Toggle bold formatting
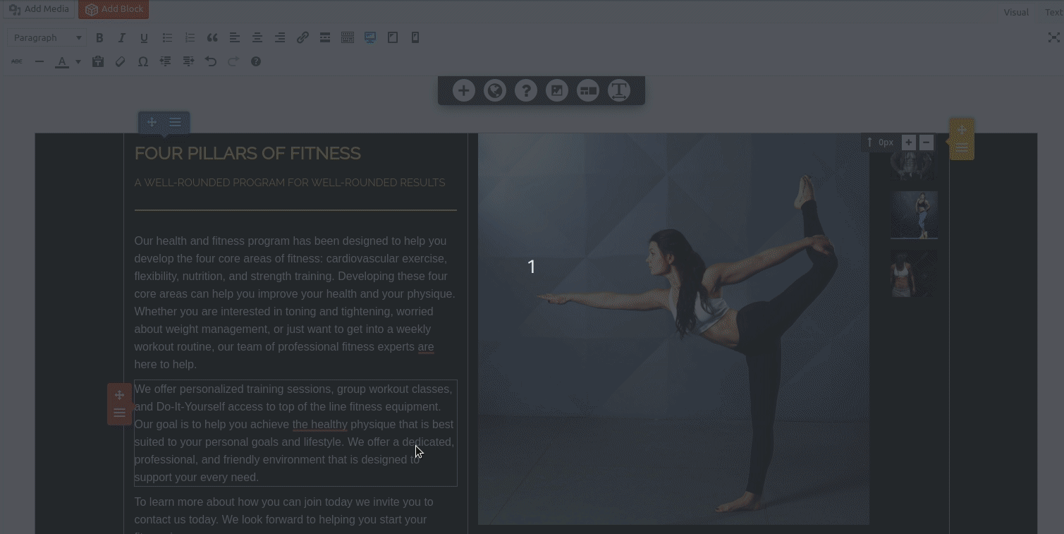The image size is (1064, 534). tap(99, 38)
